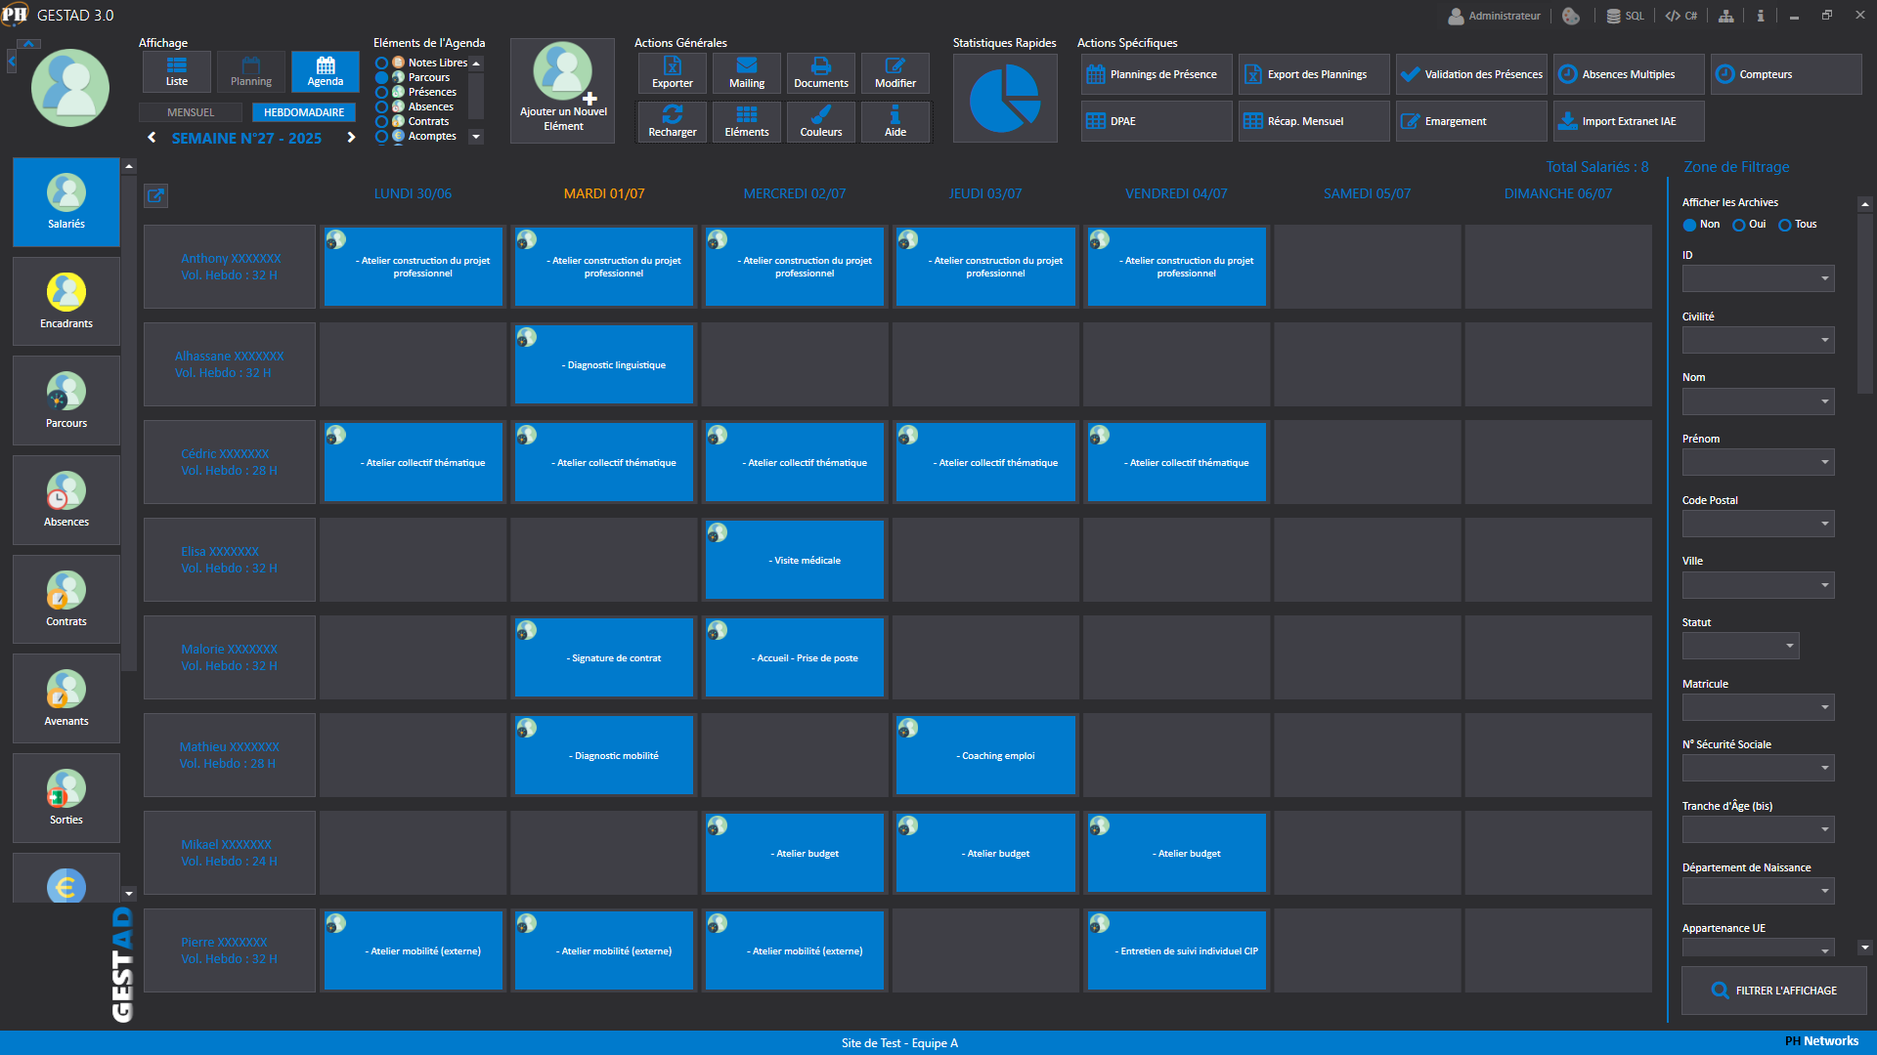Image resolution: width=1877 pixels, height=1055 pixels.
Task: Open the Nom filter dropdown
Action: pyautogui.click(x=1758, y=401)
